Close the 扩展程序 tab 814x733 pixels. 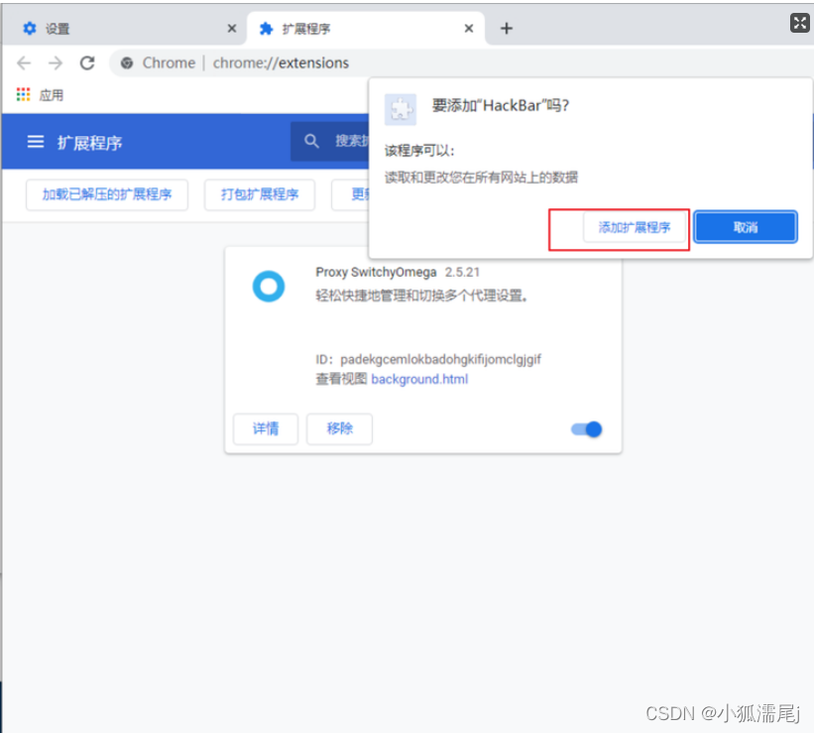pyautogui.click(x=469, y=28)
